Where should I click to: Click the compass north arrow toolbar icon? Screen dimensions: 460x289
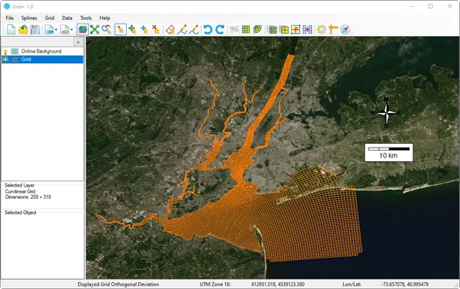tap(345, 29)
